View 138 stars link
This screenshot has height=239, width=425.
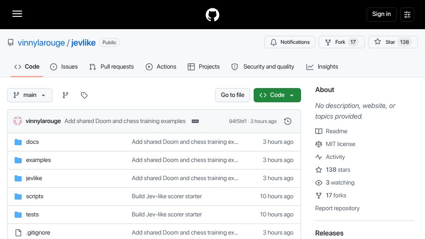(x=333, y=170)
